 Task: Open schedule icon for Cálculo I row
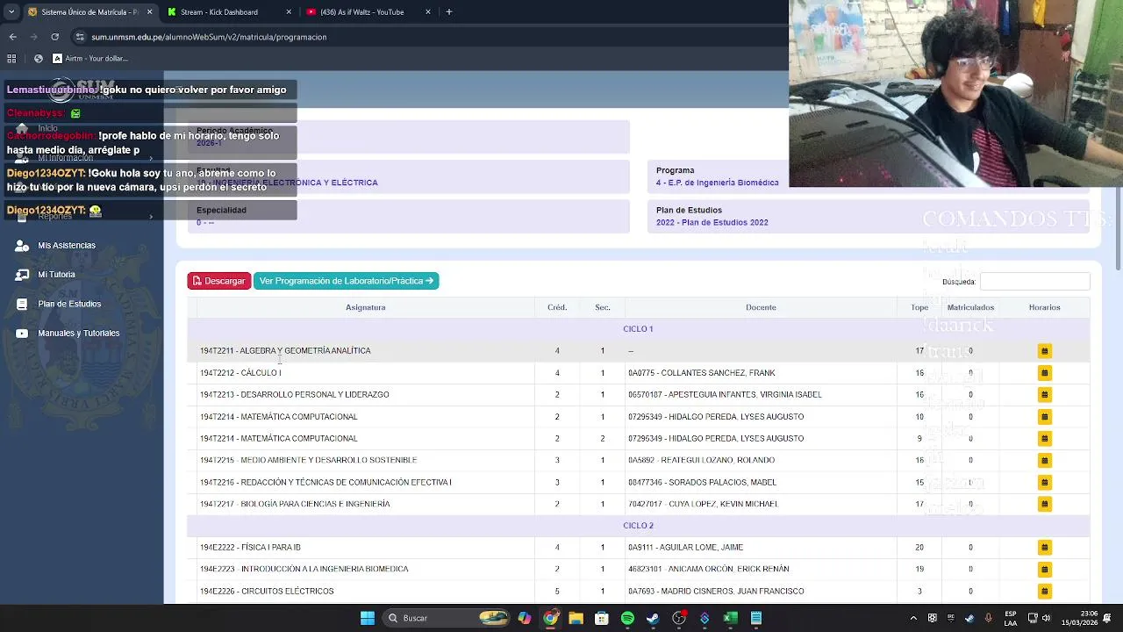[1044, 373]
